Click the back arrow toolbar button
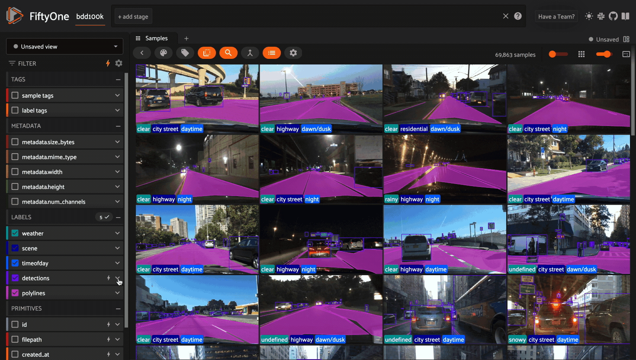The width and height of the screenshot is (636, 360). point(142,53)
